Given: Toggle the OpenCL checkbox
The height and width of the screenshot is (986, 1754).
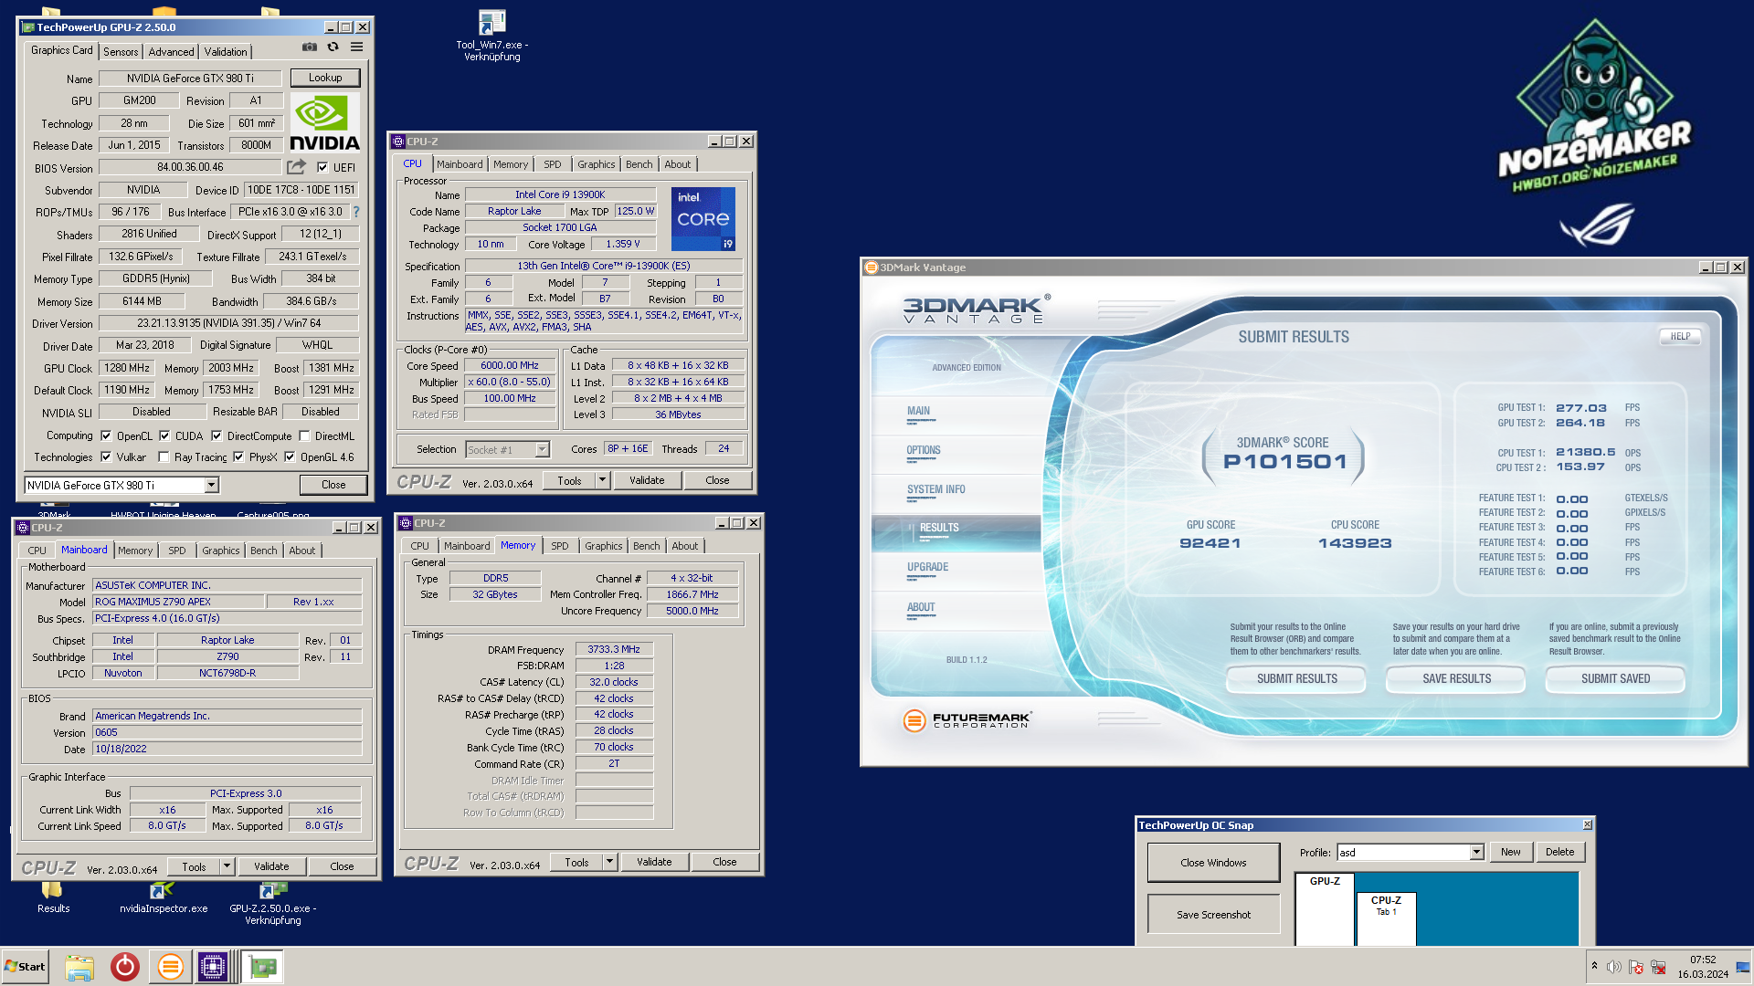Looking at the screenshot, I should tap(106, 435).
